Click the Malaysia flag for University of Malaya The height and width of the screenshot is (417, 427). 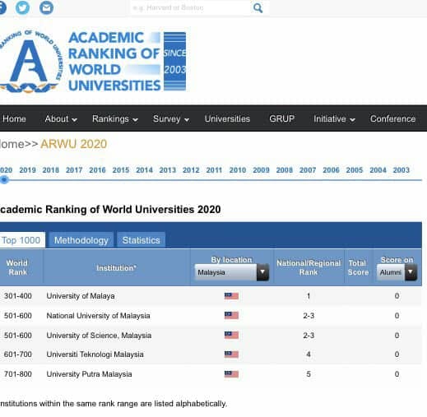pos(231,296)
